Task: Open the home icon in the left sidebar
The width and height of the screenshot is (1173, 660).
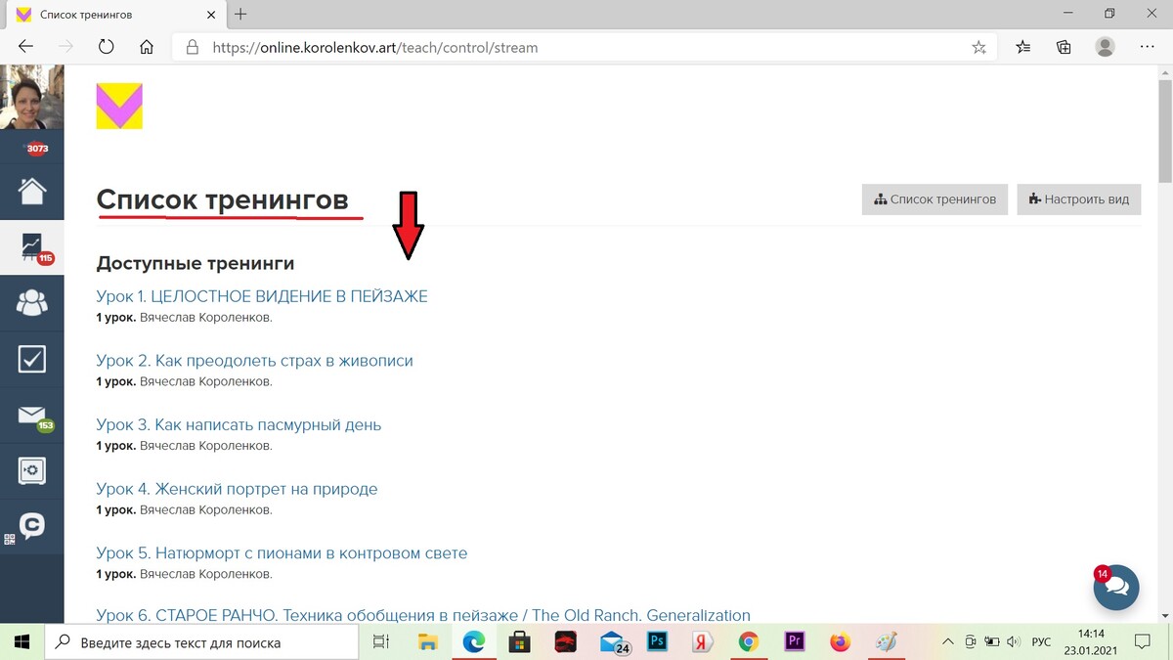Action: click(x=31, y=191)
